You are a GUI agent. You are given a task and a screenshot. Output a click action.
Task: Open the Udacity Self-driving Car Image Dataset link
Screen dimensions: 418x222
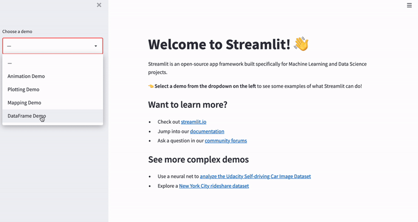click(255, 176)
